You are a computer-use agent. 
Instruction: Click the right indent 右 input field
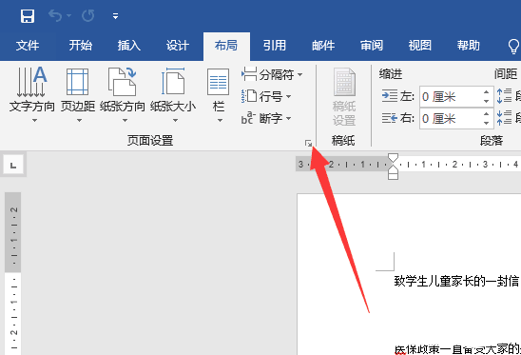click(x=450, y=118)
